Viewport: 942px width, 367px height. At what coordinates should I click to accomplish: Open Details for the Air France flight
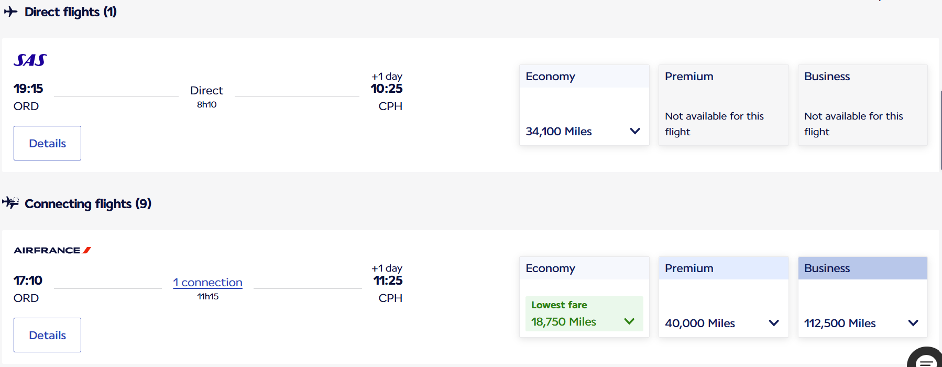pos(47,334)
